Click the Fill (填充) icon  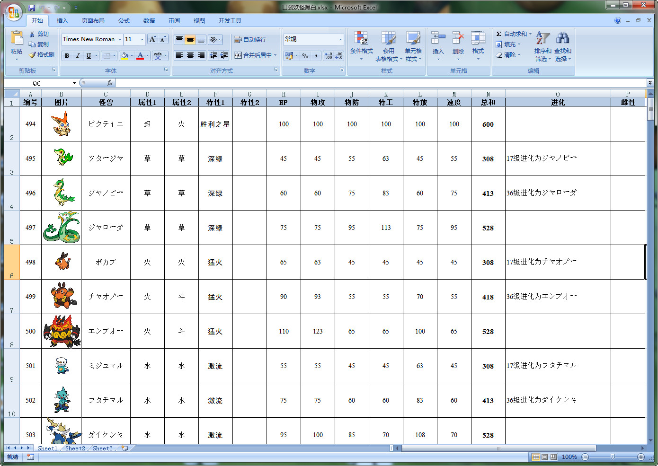tap(498, 44)
